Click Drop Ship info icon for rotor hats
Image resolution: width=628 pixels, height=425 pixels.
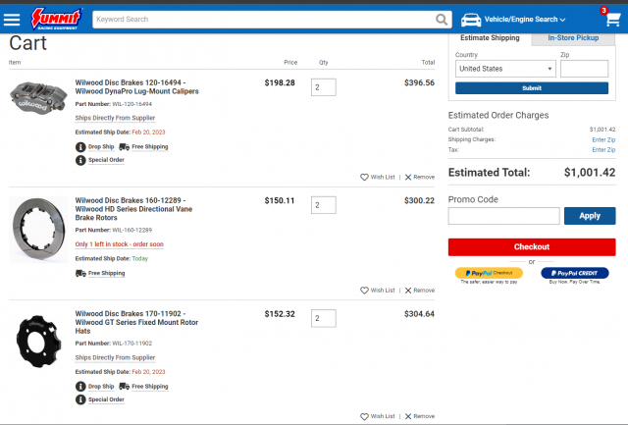point(80,387)
